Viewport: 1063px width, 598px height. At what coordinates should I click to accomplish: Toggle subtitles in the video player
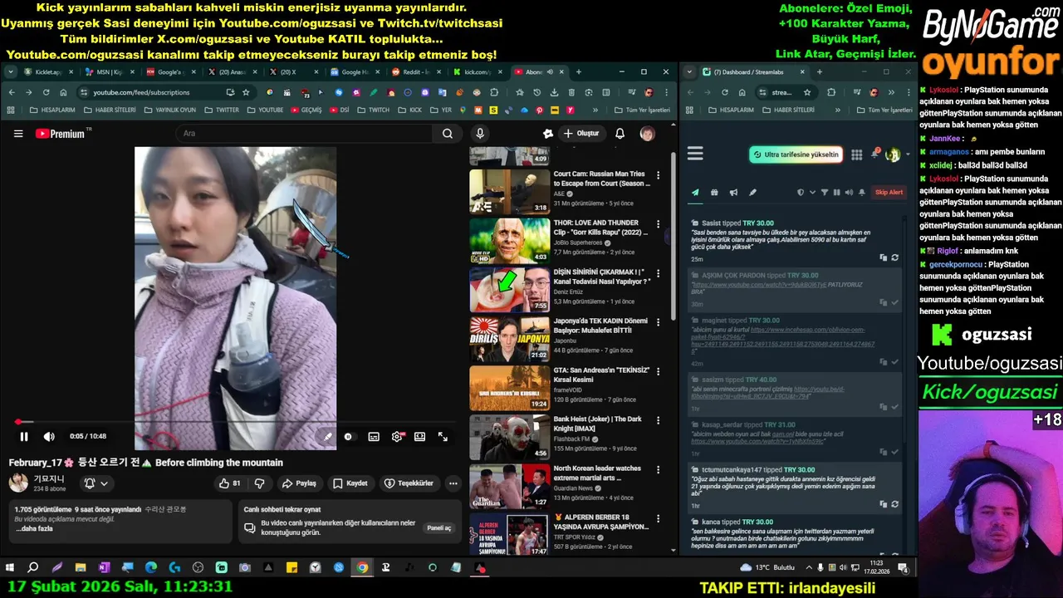click(374, 437)
